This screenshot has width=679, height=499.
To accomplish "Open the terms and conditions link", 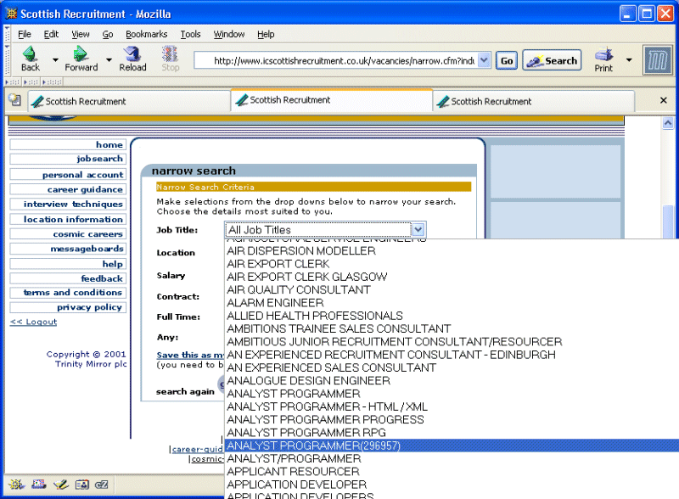I will click(68, 293).
